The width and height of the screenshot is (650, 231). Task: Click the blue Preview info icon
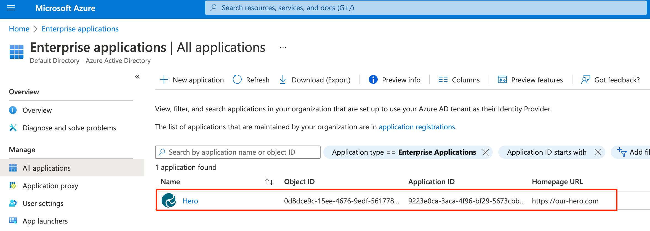click(x=373, y=80)
